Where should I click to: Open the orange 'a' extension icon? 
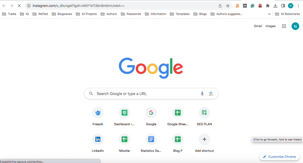[237, 6]
